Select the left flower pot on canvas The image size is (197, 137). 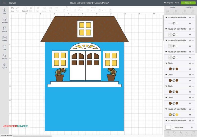60,78
